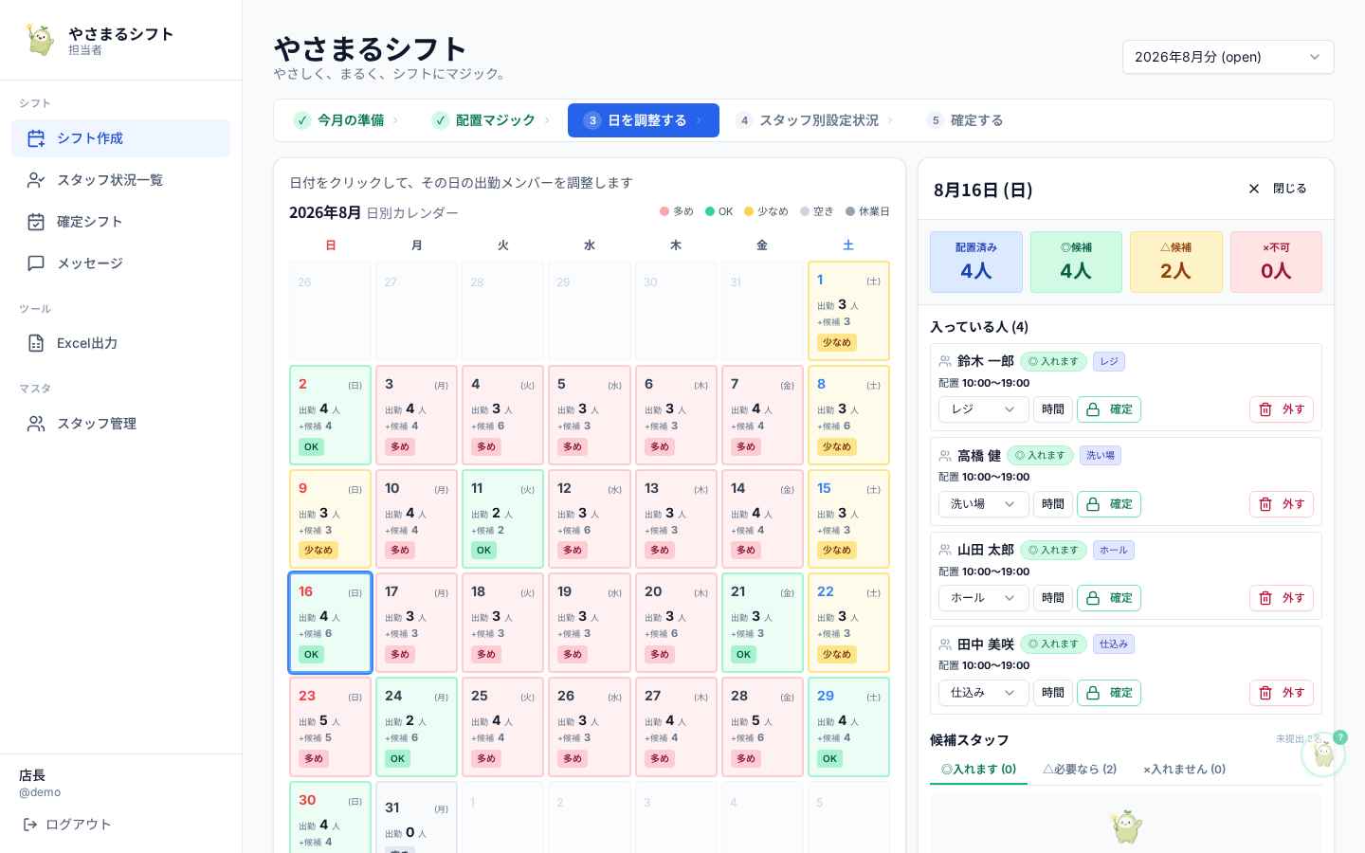Click the やさまるシフト mascot logo in sidebar

[x=40, y=40]
